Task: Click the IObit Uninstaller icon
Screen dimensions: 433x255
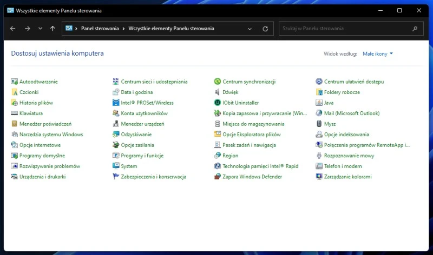Action: coord(218,103)
